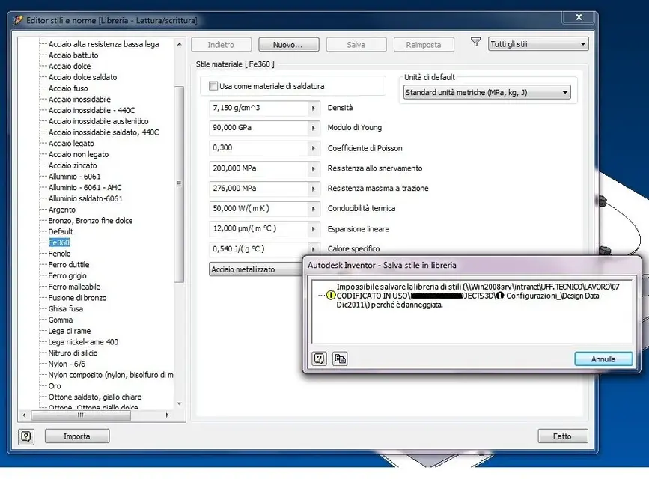Expand arrow beside Coefficiente di Poisson value
Image resolution: width=649 pixels, height=479 pixels.
click(x=314, y=147)
